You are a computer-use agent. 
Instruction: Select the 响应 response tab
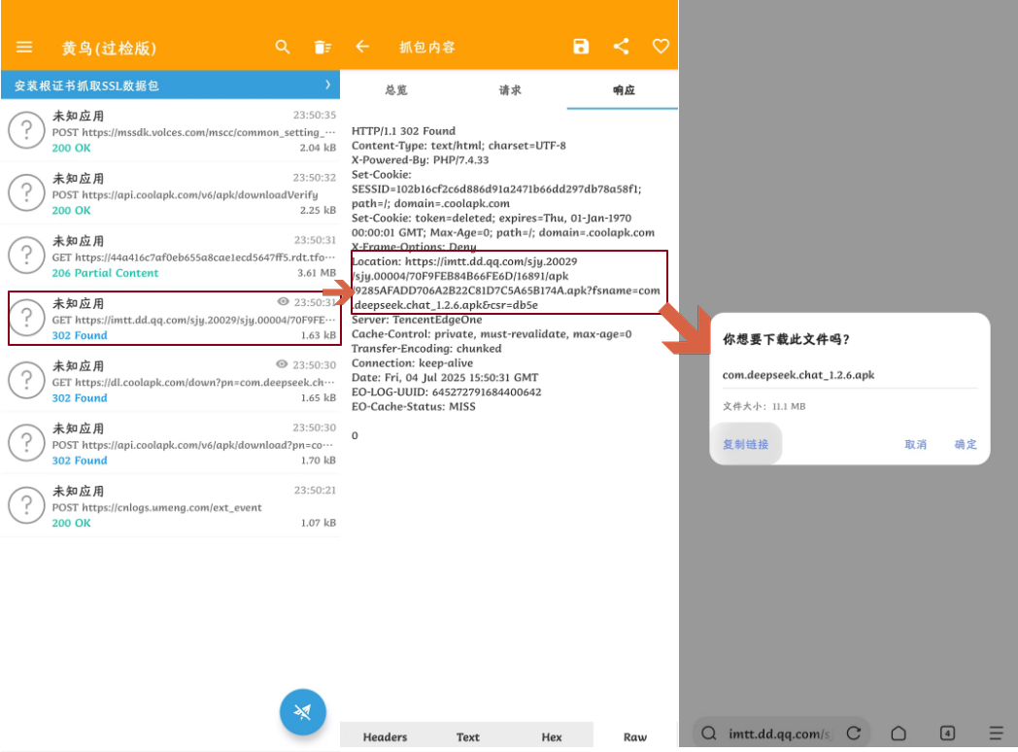click(624, 89)
